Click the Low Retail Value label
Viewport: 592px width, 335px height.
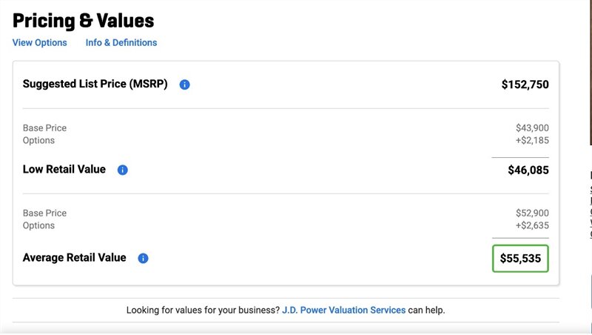[64, 170]
